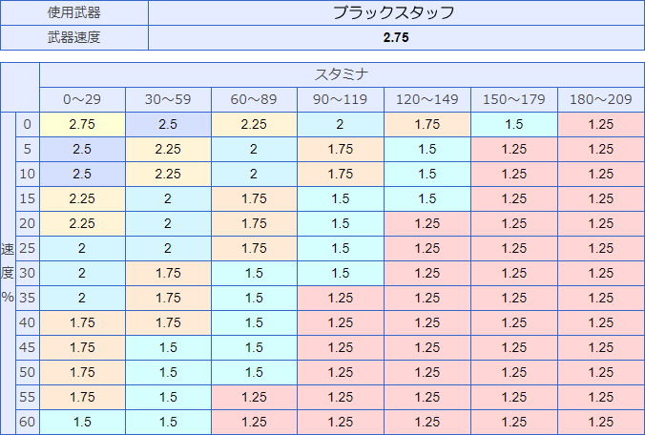Select the speed 15 row header
Viewport: 645px width, 435px height.
tap(28, 198)
